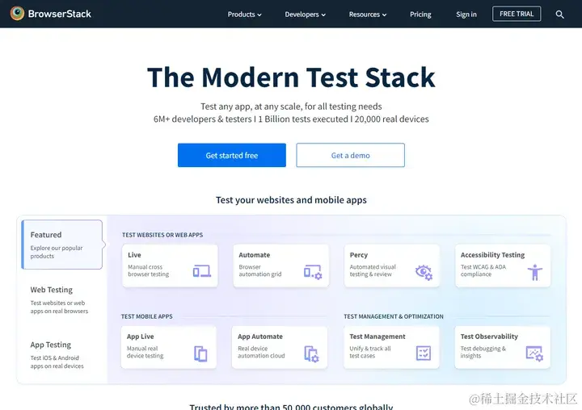Click Get started free button
Viewport: 582px width, 410px height.
232,155
